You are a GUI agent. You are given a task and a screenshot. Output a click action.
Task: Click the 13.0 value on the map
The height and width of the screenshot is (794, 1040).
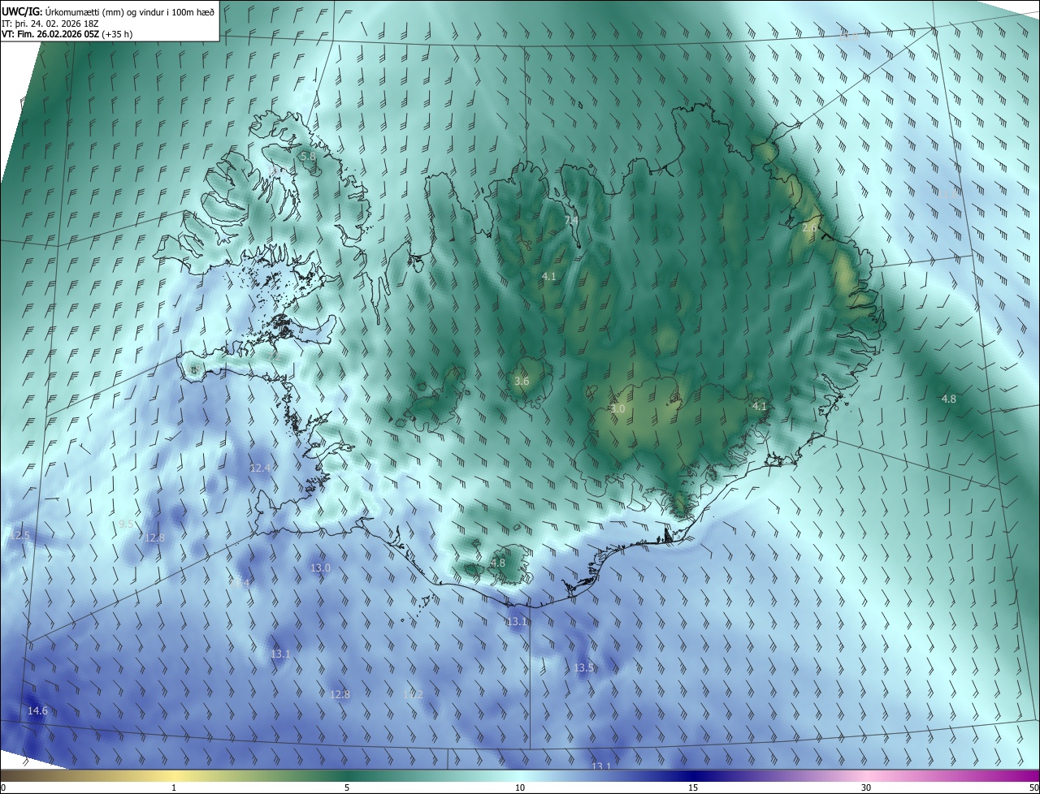point(320,567)
